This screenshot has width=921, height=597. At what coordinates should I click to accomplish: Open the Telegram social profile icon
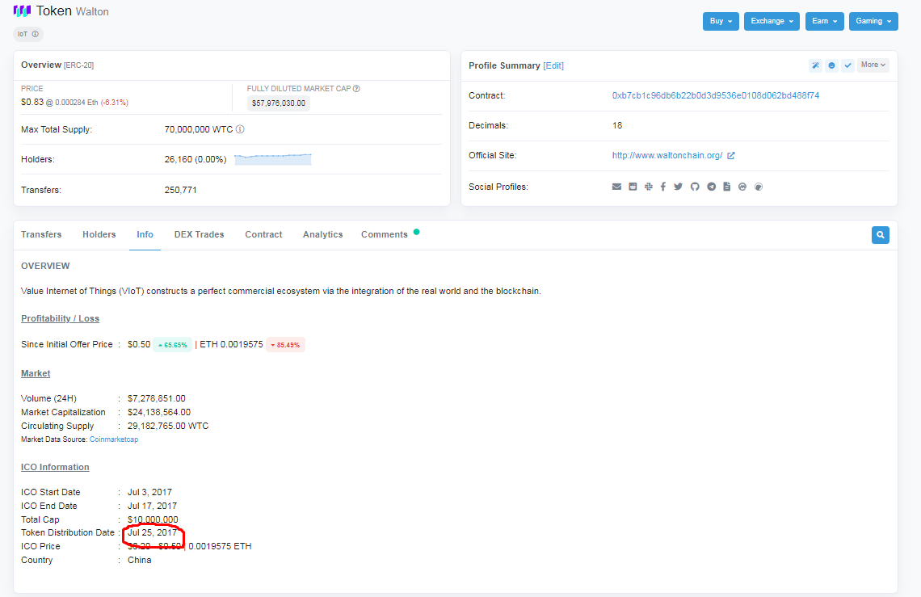pos(711,187)
